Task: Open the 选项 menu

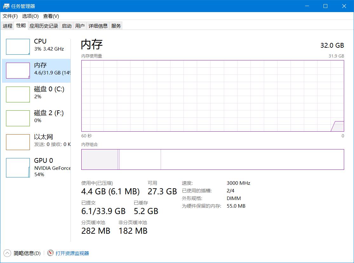Action: pyautogui.click(x=30, y=16)
